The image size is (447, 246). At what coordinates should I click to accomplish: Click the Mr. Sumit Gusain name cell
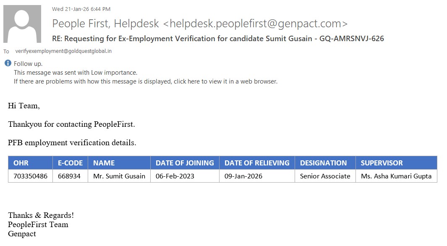point(119,176)
